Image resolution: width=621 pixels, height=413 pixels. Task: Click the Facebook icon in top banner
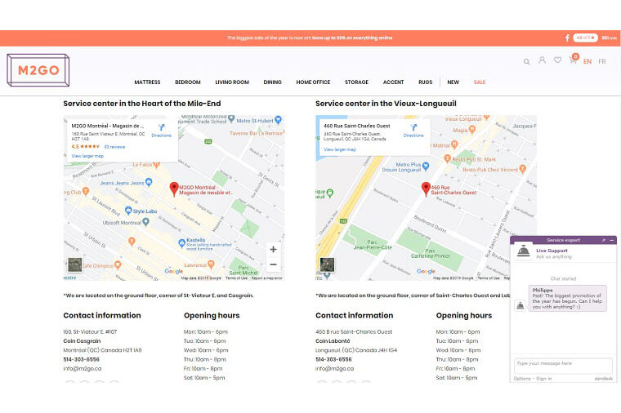566,38
